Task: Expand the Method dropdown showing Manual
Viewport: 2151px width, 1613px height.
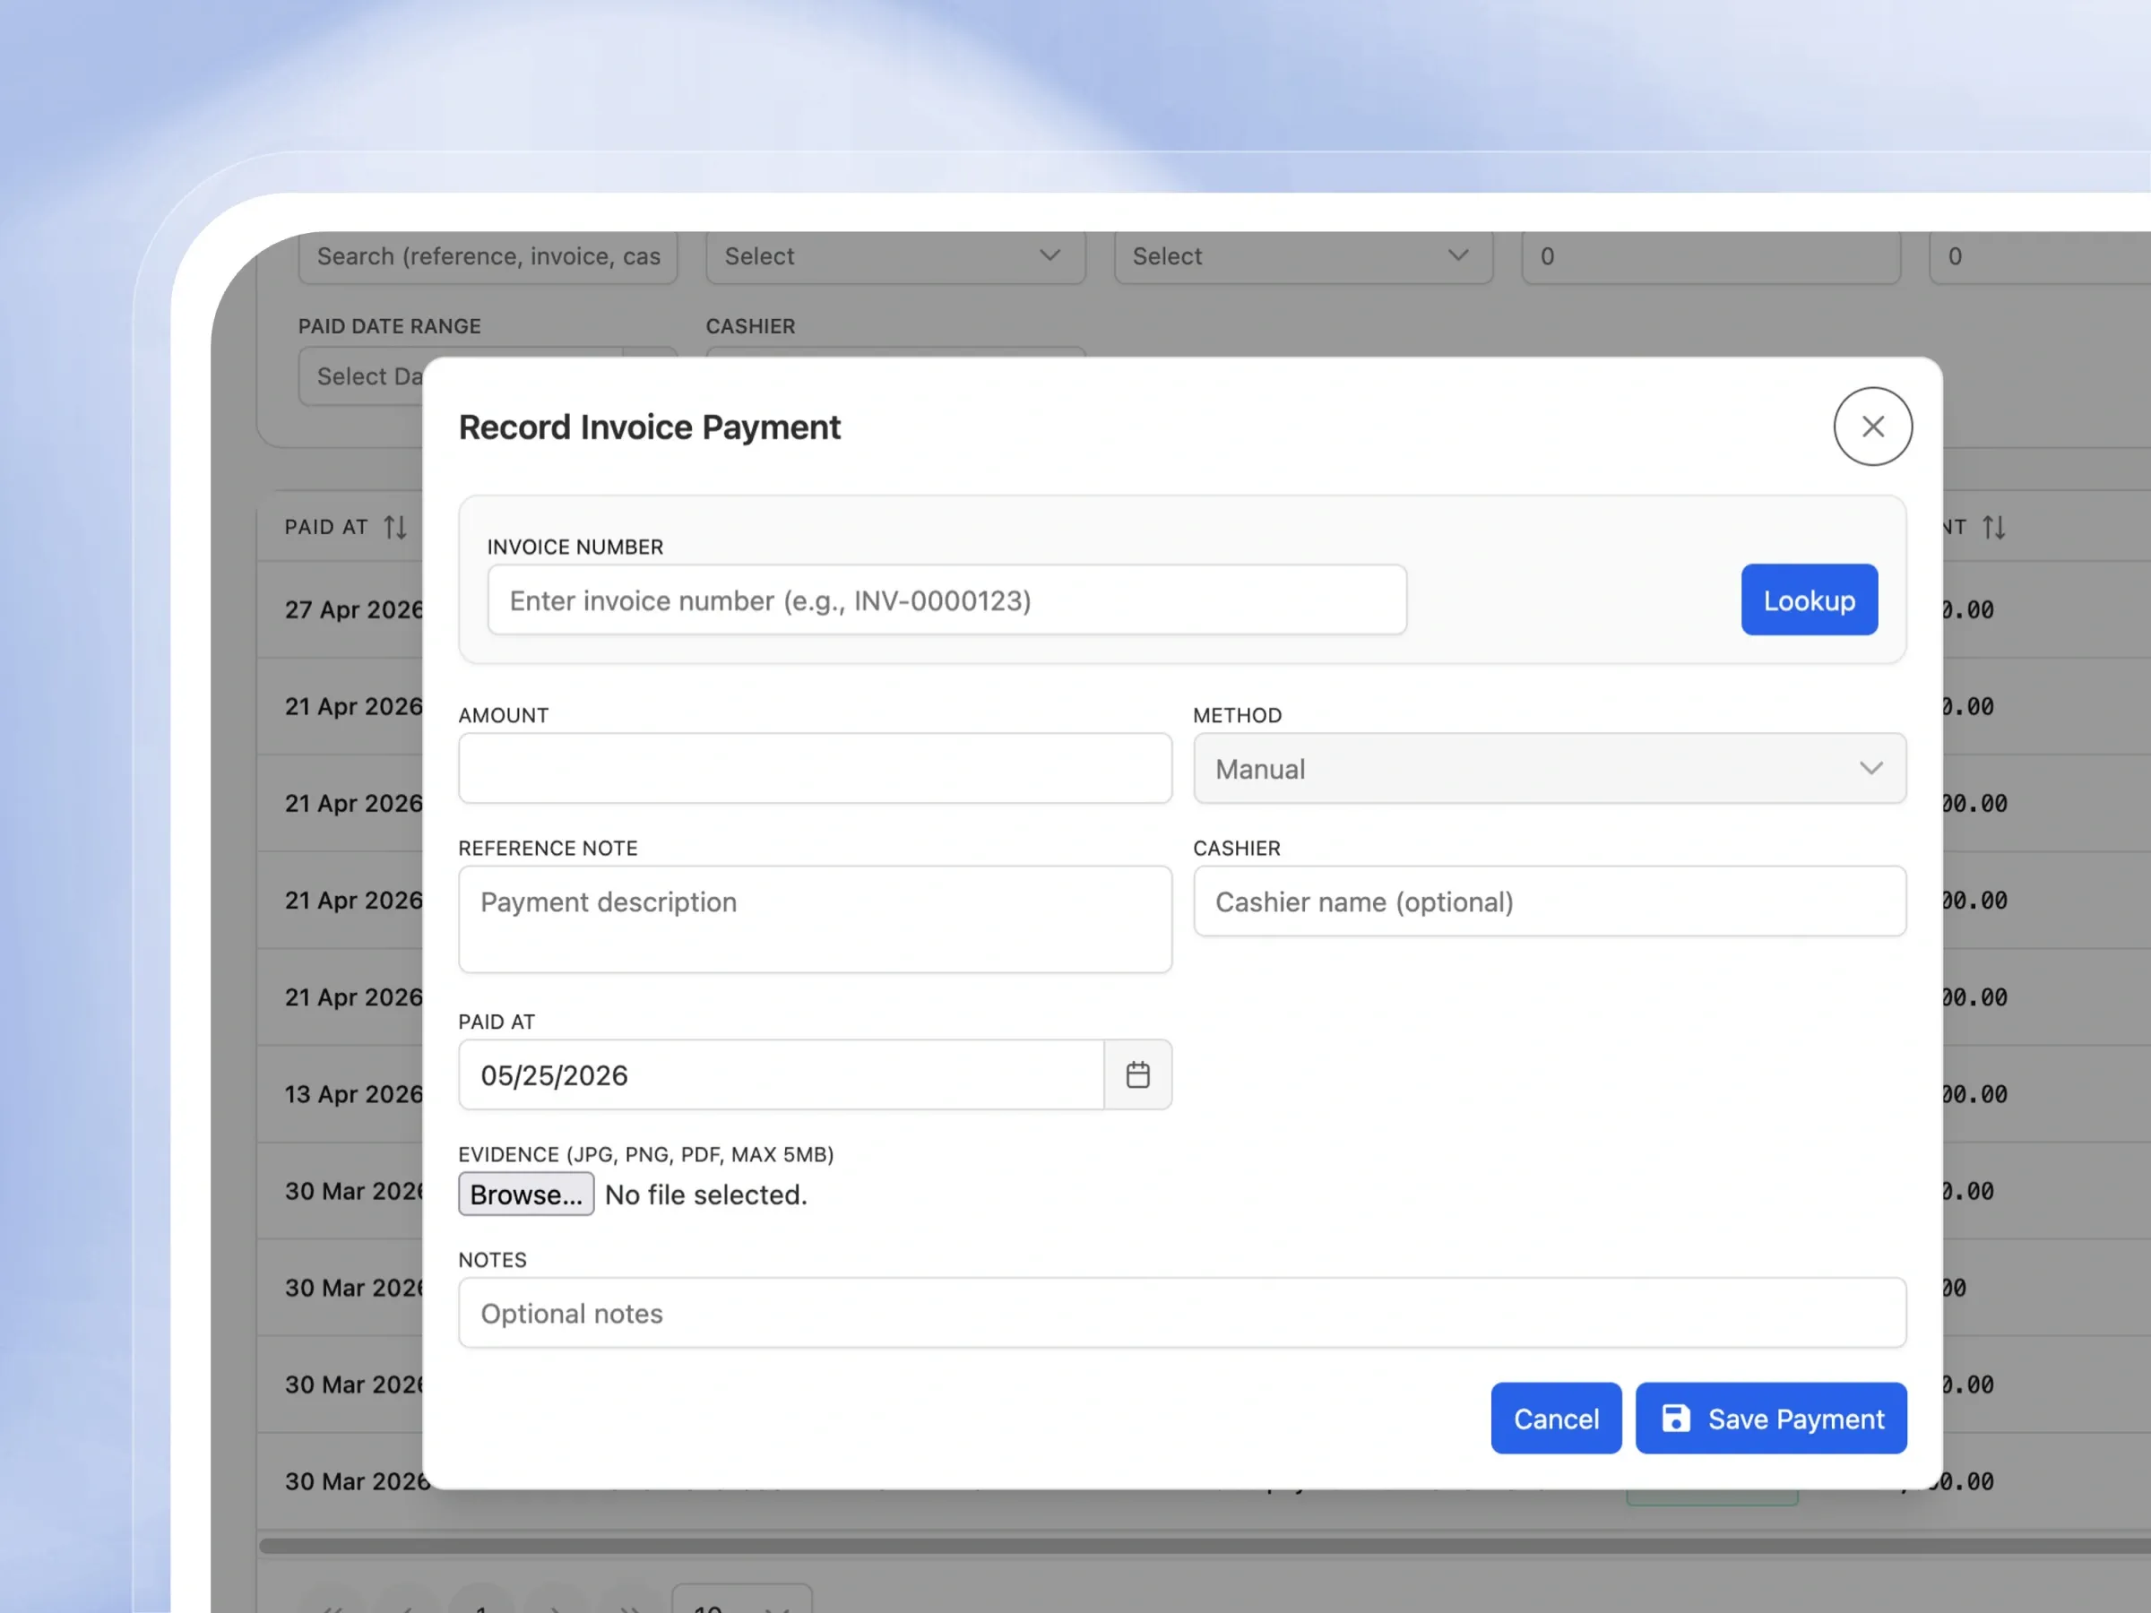Action: pyautogui.click(x=1549, y=768)
